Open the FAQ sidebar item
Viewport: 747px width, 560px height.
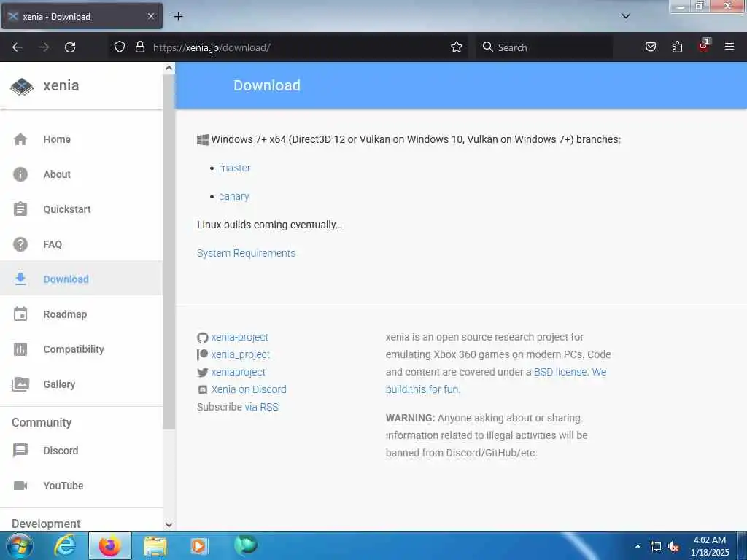coord(53,244)
